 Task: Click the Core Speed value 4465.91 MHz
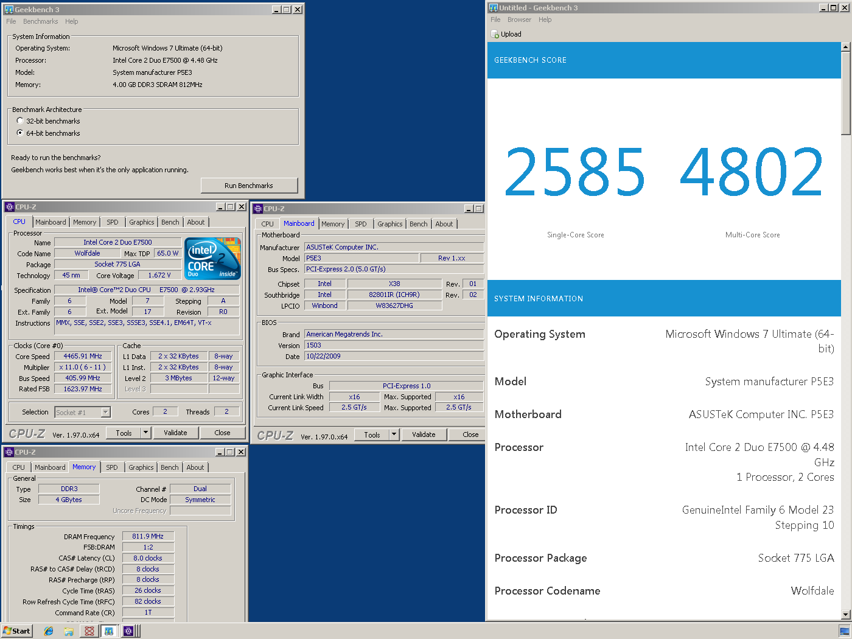[83, 357]
